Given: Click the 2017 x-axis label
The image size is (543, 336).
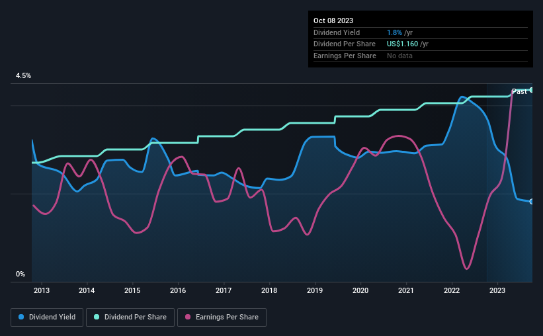Looking at the screenshot, I should click(x=224, y=290).
